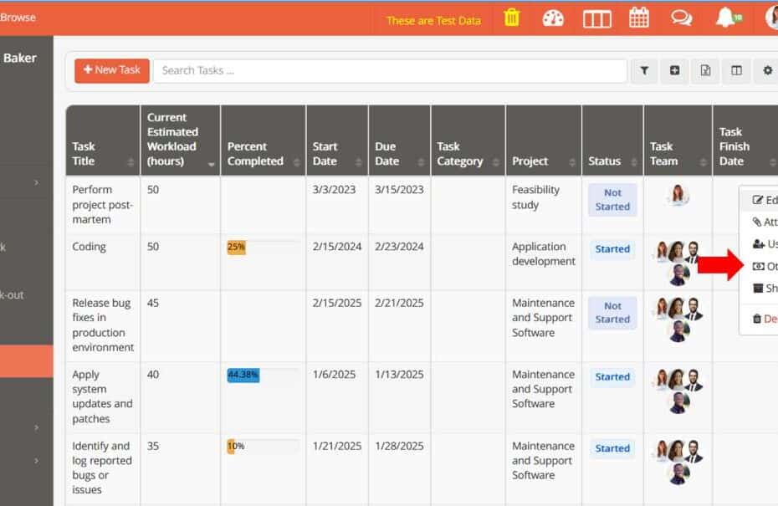Click the 44.38% blue progress bar

243,376
